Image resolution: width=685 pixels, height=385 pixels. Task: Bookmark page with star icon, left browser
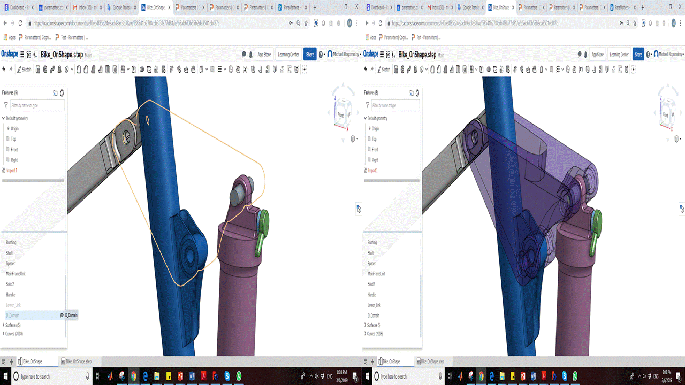[306, 24]
